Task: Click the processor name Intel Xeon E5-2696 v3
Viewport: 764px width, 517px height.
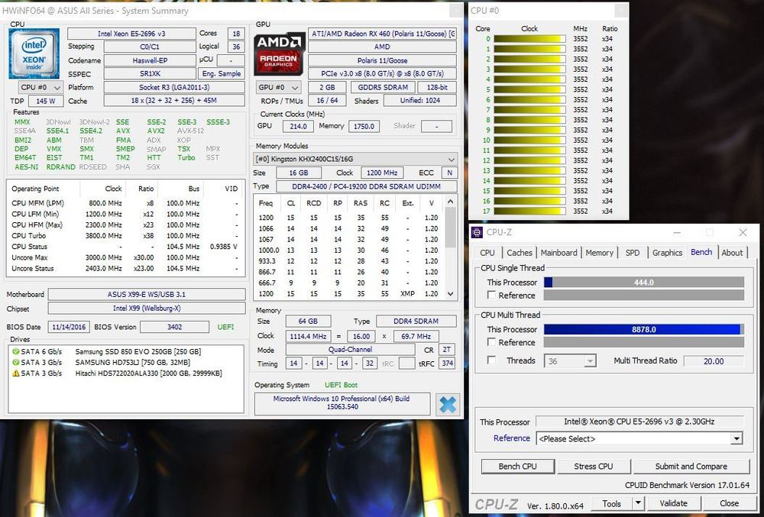Action: (131, 34)
